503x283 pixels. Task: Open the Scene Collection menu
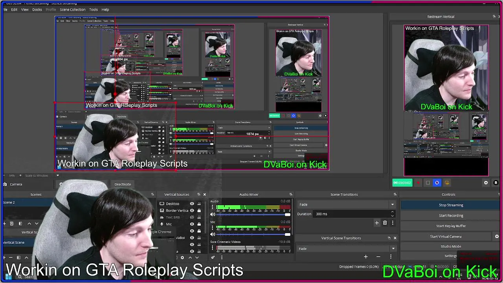point(72,9)
